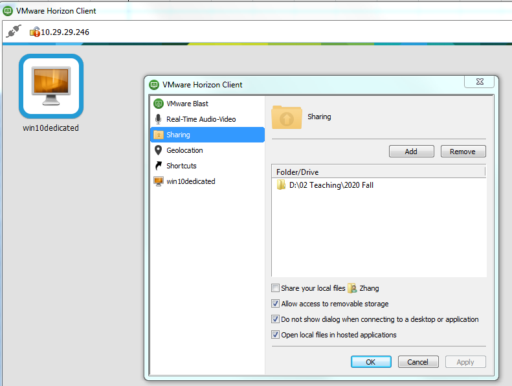512x386 pixels.
Task: Click the Add button
Action: 412,152
